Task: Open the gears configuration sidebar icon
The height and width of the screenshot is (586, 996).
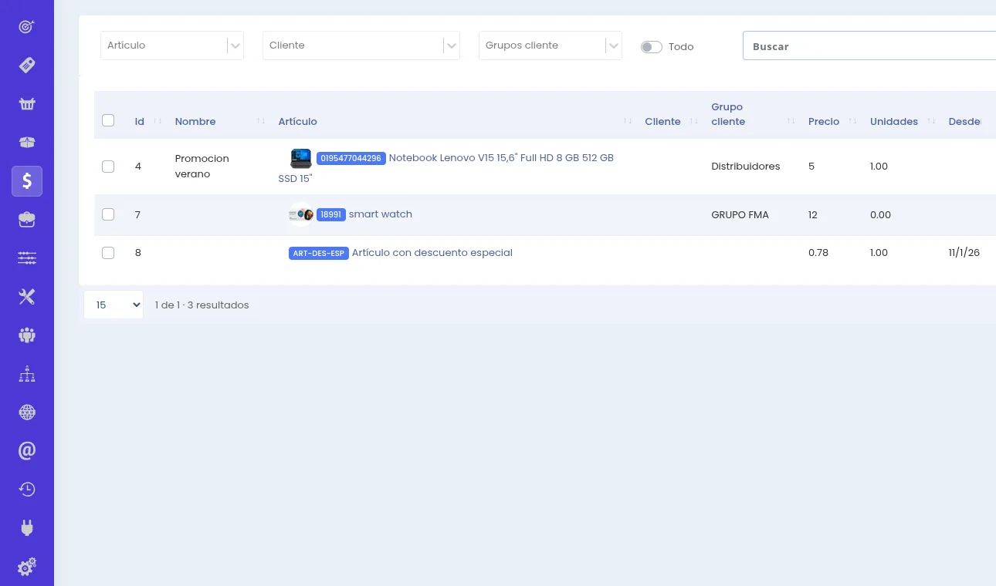Action: click(x=27, y=567)
